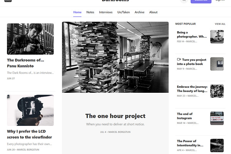This screenshot has width=231, height=154.
Task: Click the 'MAR 14 • MARCEL...' byline
Action: (188, 123)
